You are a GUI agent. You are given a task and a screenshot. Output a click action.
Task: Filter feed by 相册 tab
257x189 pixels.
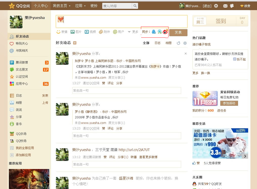pos(168,43)
